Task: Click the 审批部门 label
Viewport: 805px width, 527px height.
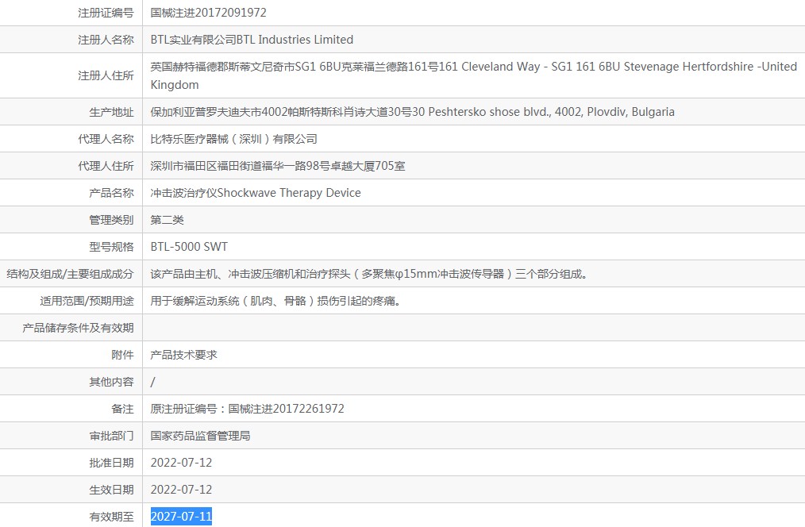Action: pos(111,437)
